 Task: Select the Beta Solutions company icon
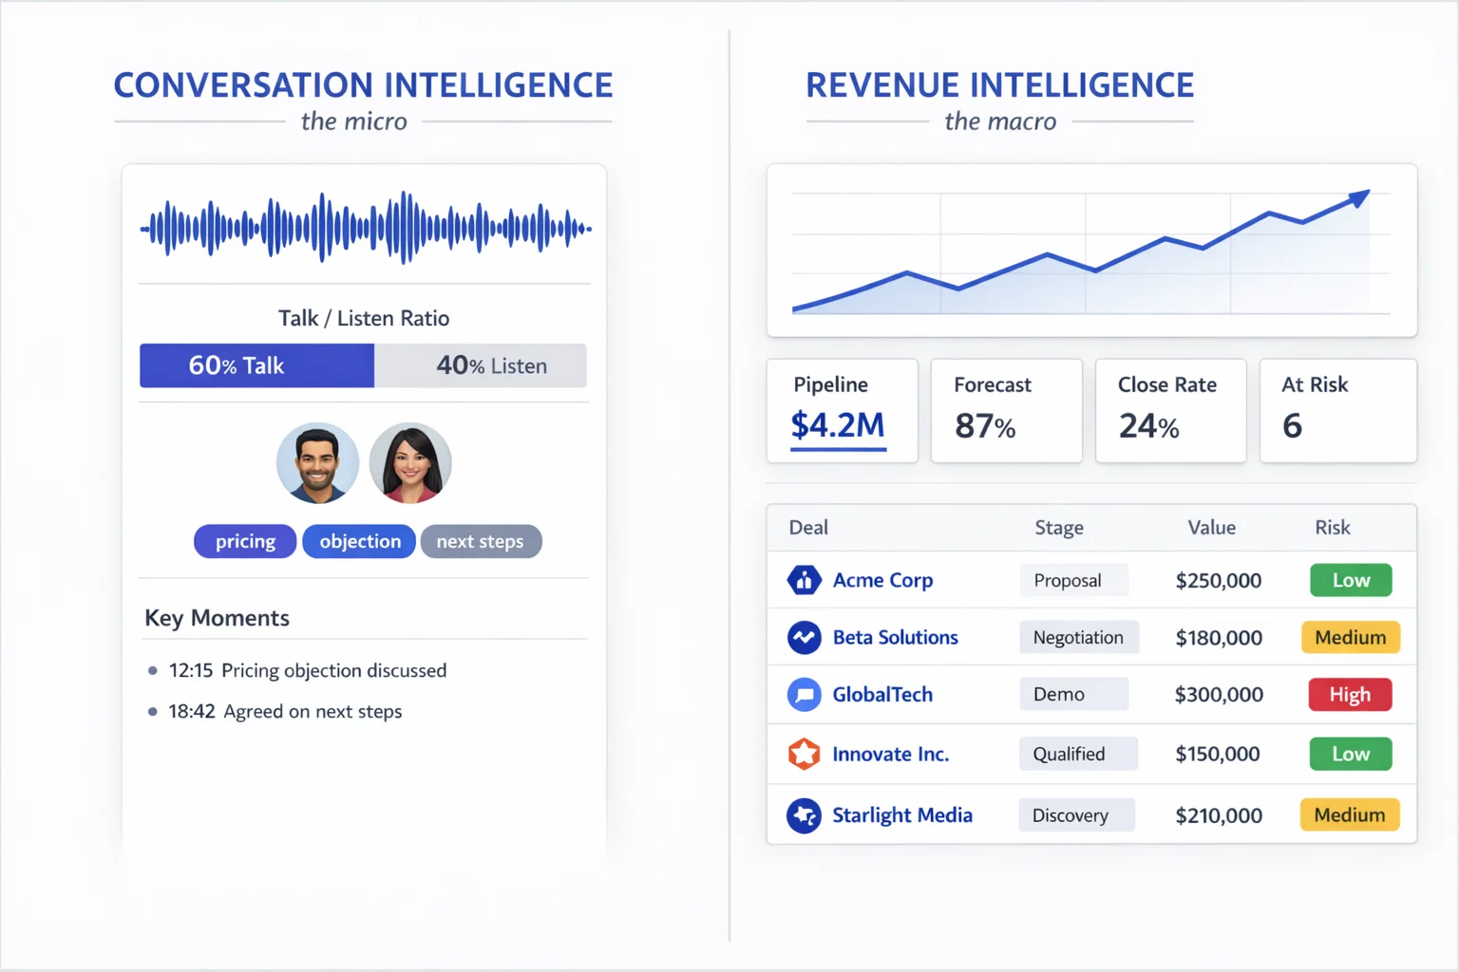(x=805, y=637)
